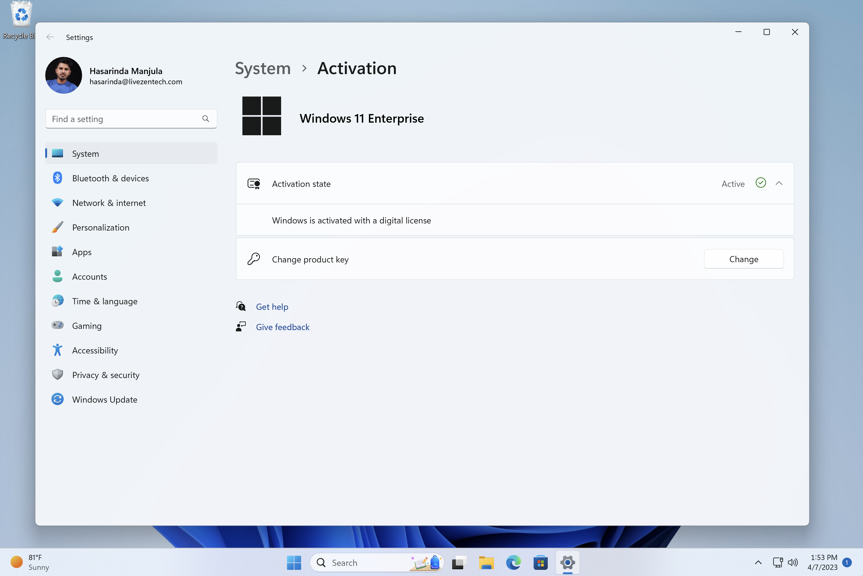863x576 pixels.
Task: Click the Change product key button
Action: click(x=743, y=259)
